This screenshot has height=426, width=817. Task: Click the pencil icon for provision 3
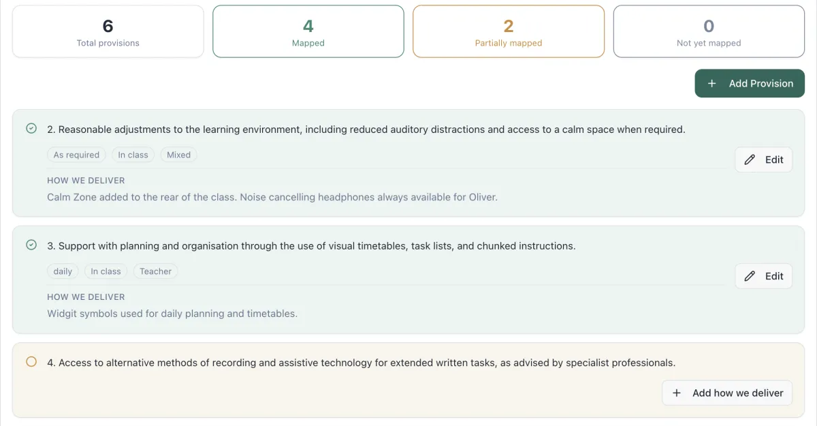[x=750, y=276]
